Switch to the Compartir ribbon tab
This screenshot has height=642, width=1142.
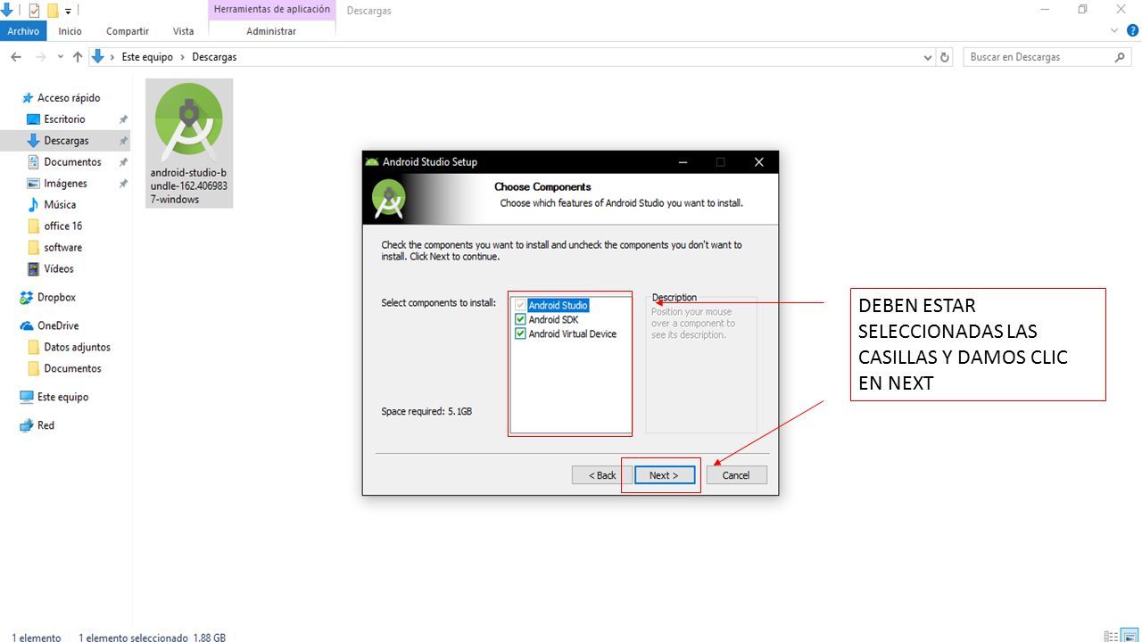[x=127, y=31]
